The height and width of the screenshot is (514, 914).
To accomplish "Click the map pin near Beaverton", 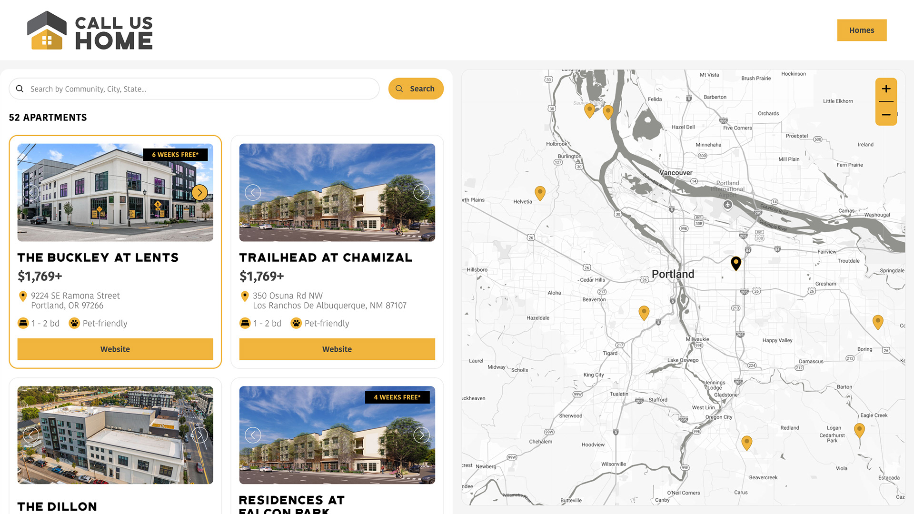I will (644, 312).
